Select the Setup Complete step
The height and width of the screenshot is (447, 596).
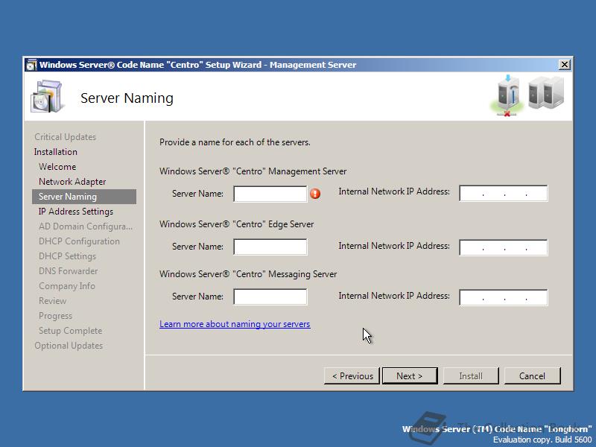70,331
